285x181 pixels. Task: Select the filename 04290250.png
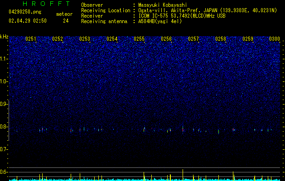point(25,12)
